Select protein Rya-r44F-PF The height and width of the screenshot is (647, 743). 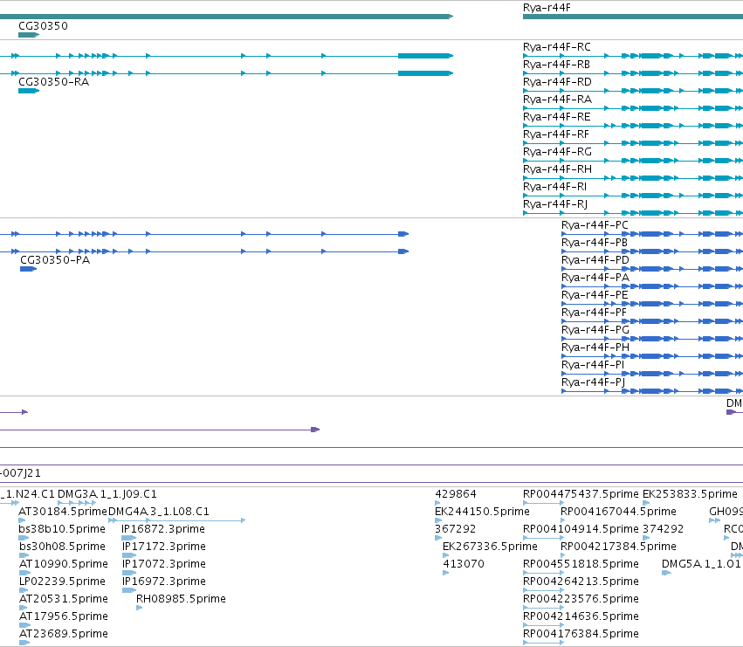coord(595,313)
